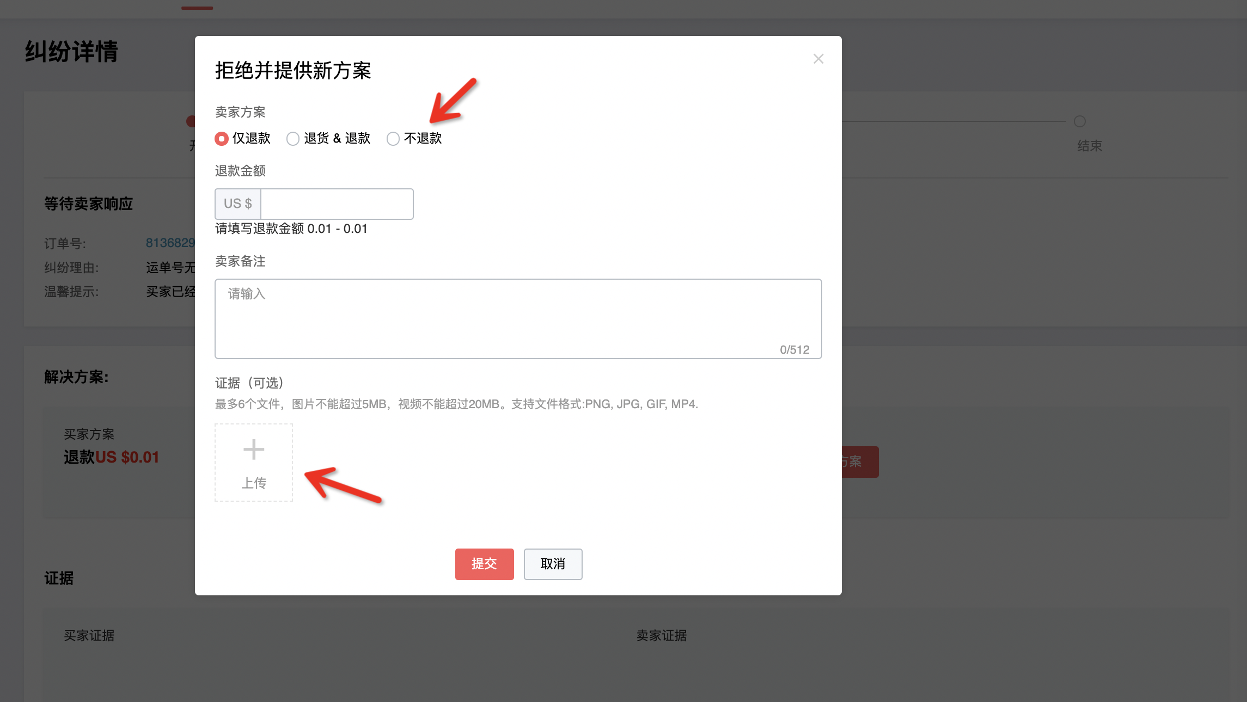Close the dialog with the X icon
1247x702 pixels.
[818, 59]
